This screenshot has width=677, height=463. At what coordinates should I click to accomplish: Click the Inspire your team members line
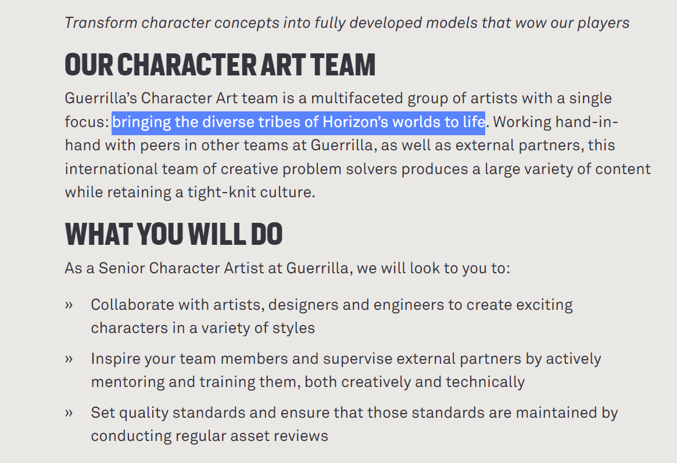(346, 359)
